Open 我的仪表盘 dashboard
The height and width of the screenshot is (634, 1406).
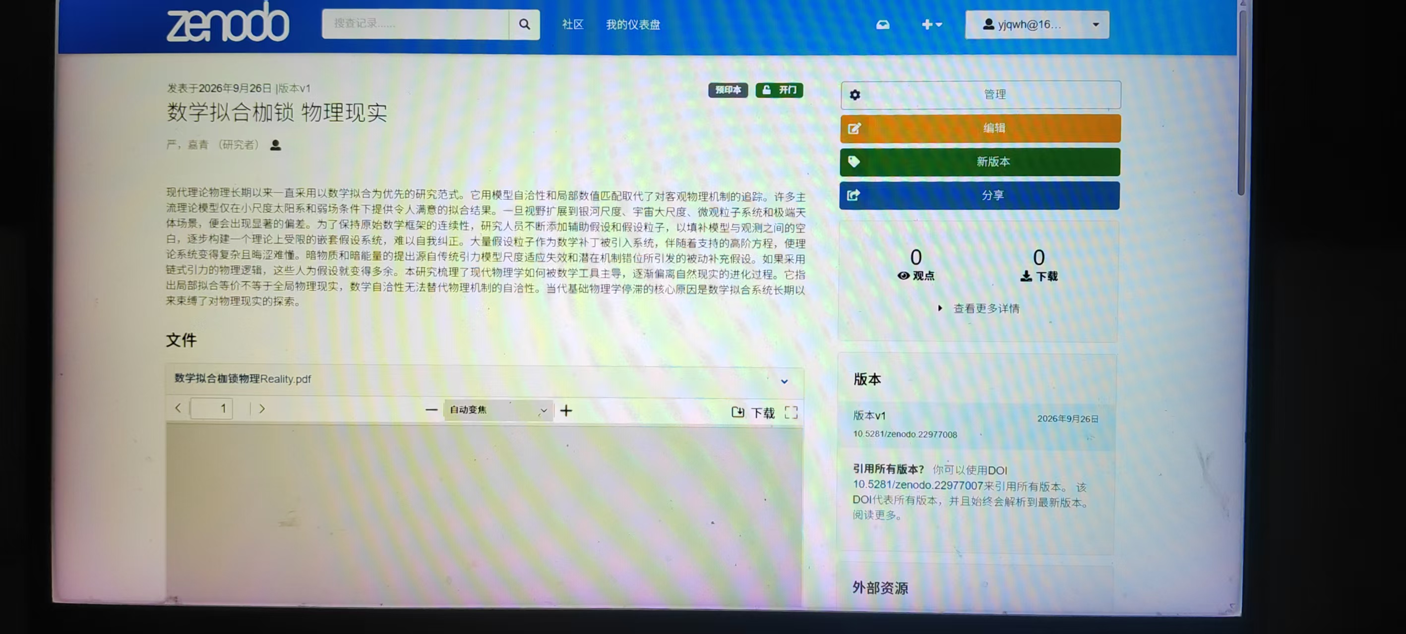coord(633,25)
